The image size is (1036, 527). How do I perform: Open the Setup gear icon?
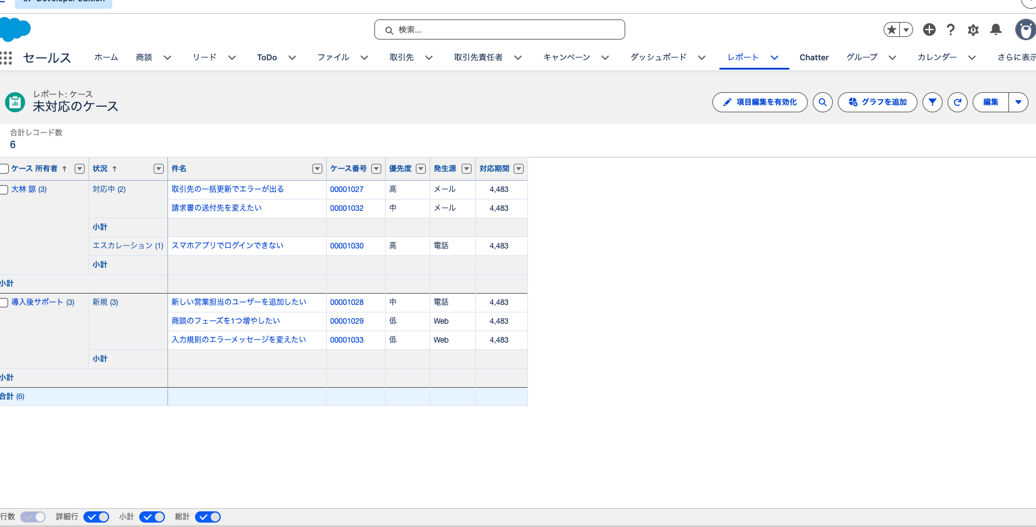973,29
